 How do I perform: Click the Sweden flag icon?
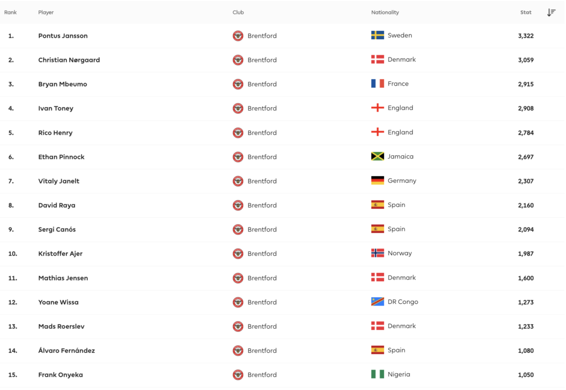tap(378, 35)
